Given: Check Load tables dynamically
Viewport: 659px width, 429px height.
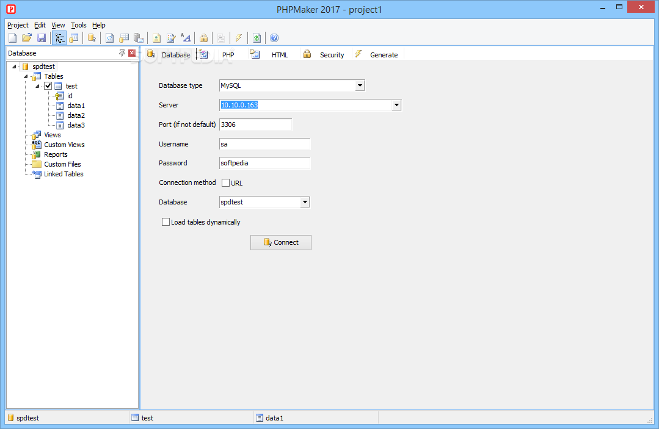Looking at the screenshot, I should (x=166, y=222).
